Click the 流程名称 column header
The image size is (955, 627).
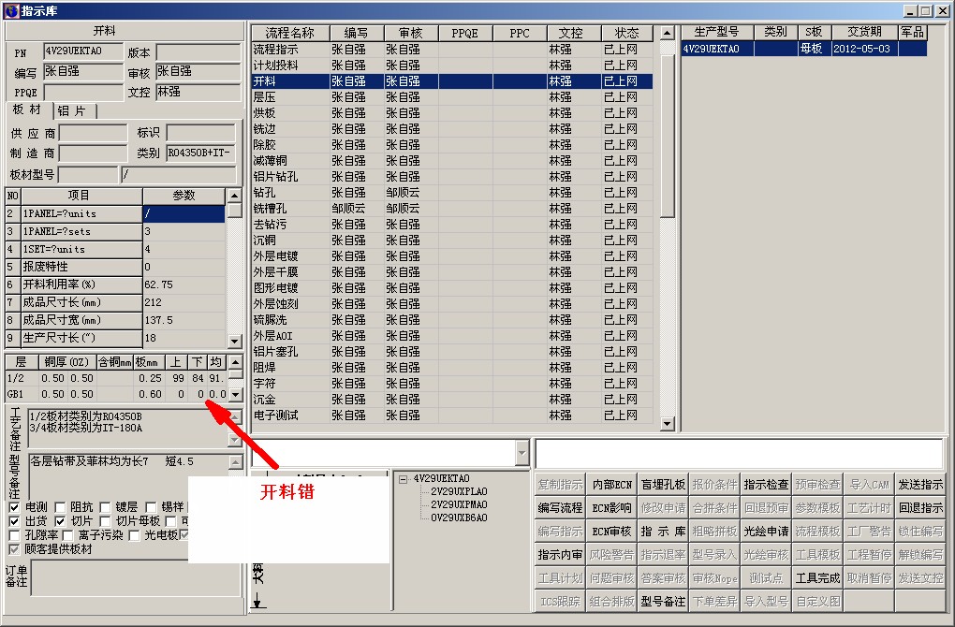point(290,33)
